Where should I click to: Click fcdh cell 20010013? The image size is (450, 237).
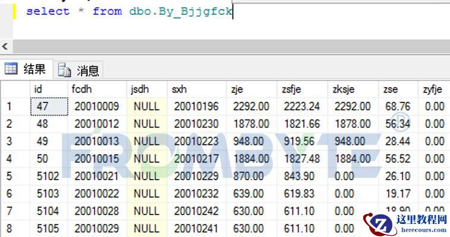(x=97, y=141)
